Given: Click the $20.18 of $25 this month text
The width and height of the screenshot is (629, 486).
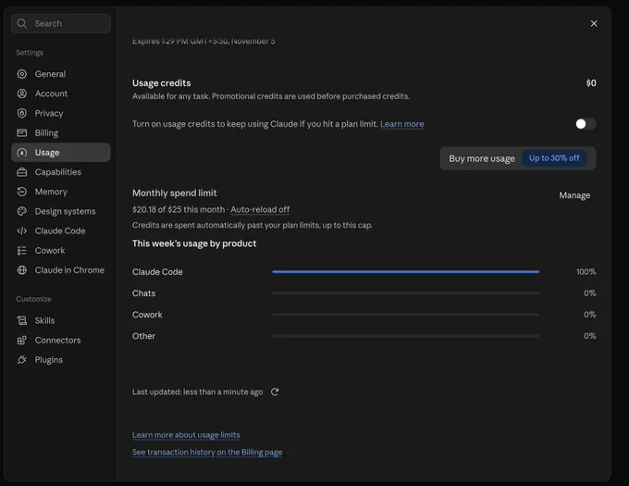Looking at the screenshot, I should (x=179, y=209).
